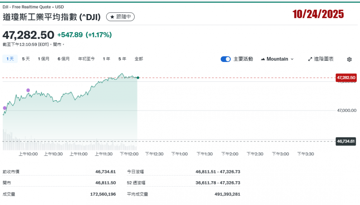Expand the Mountain chart type dropdown
The height and width of the screenshot is (205, 360).
pyautogui.click(x=277, y=59)
